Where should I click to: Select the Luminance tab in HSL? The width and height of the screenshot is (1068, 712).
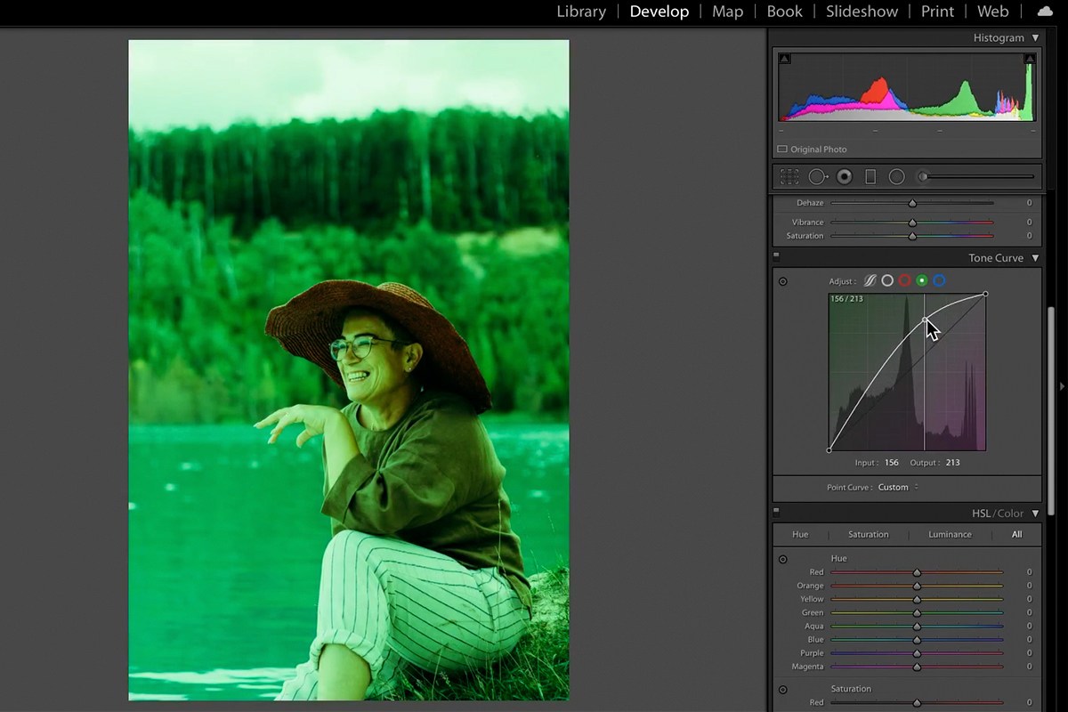click(x=950, y=534)
